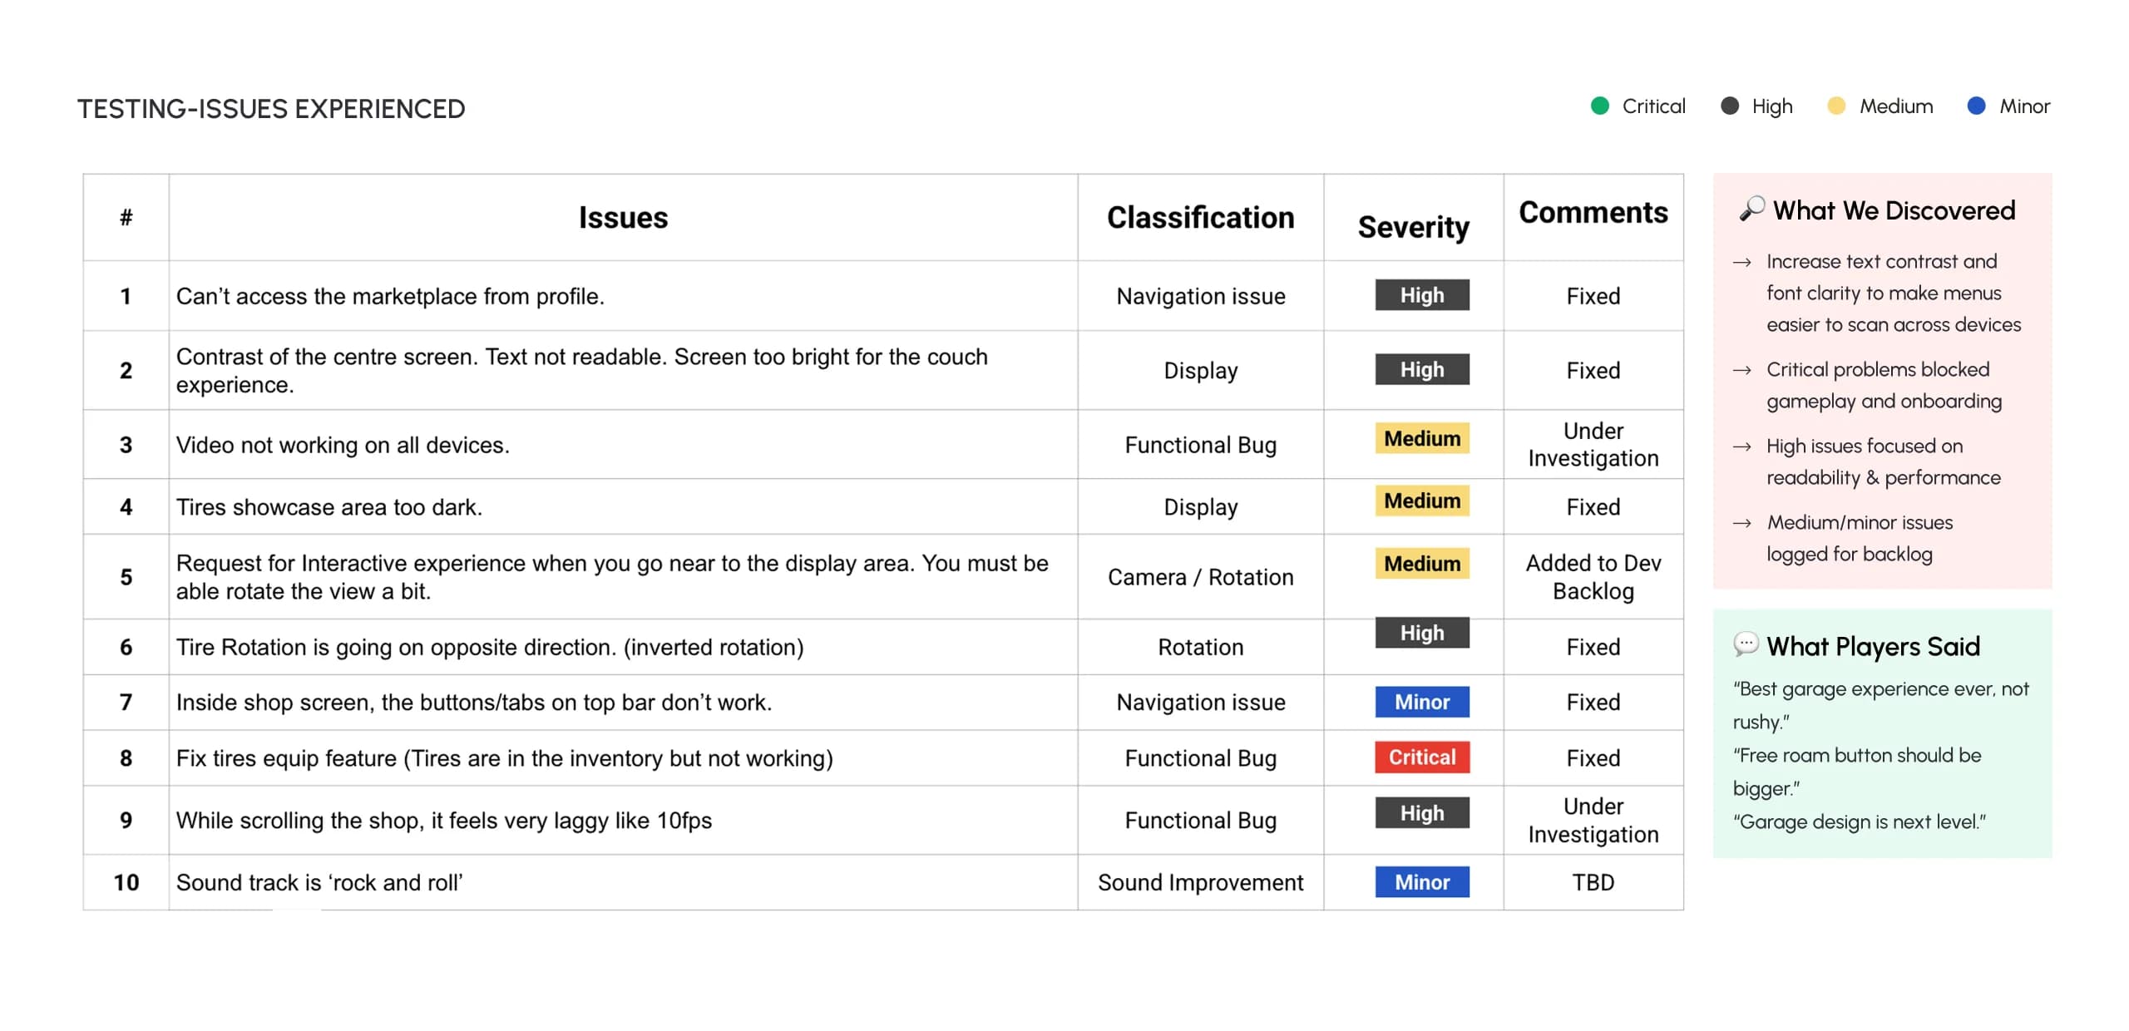Click 'Inside shop screen, the buttons/tabs' issue
Viewport: 2129px width, 1031px height.
coord(474,703)
